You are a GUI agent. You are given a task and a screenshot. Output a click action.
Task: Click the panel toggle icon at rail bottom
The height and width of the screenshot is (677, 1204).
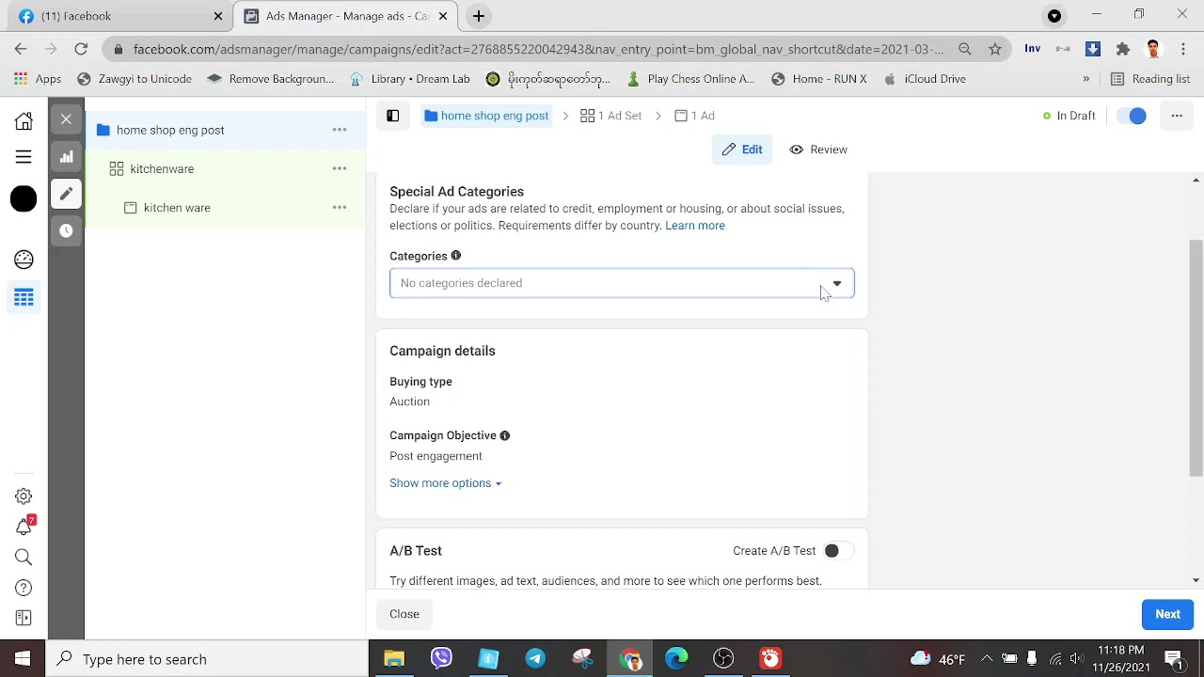click(24, 618)
